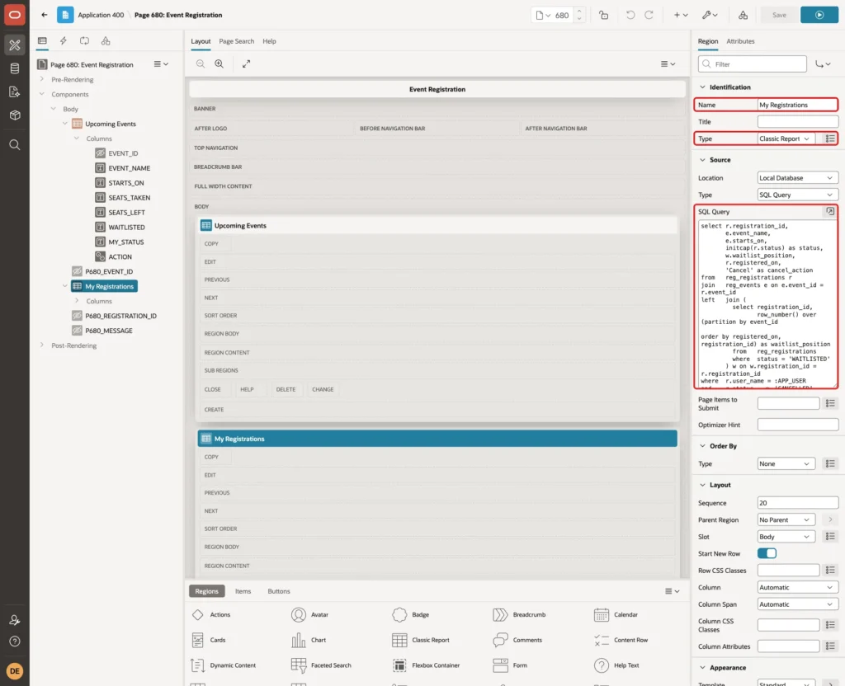Select Classic Report in region gallery

[x=421, y=640]
